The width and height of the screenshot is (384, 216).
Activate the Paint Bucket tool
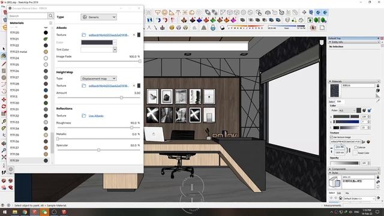pyautogui.click(x=4, y=56)
